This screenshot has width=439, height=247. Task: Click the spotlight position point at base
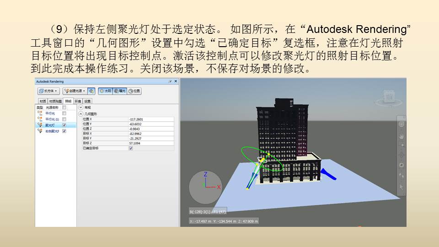click(247, 189)
